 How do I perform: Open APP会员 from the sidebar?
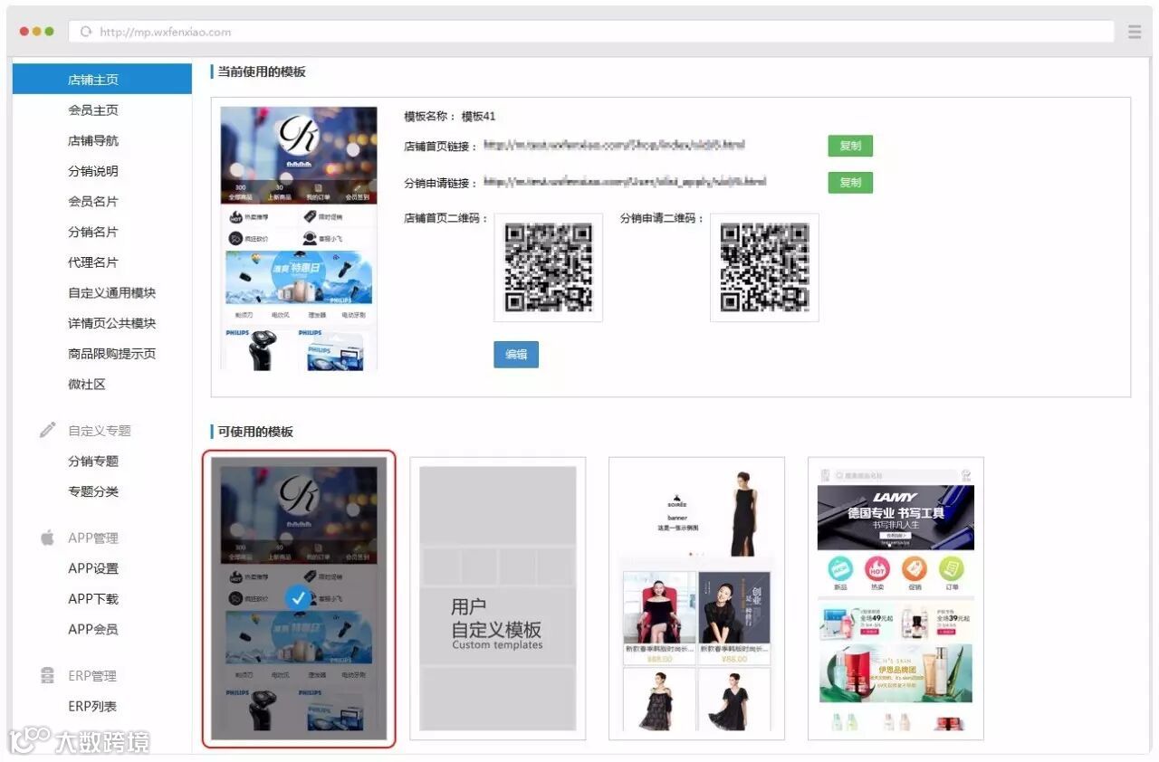[93, 629]
